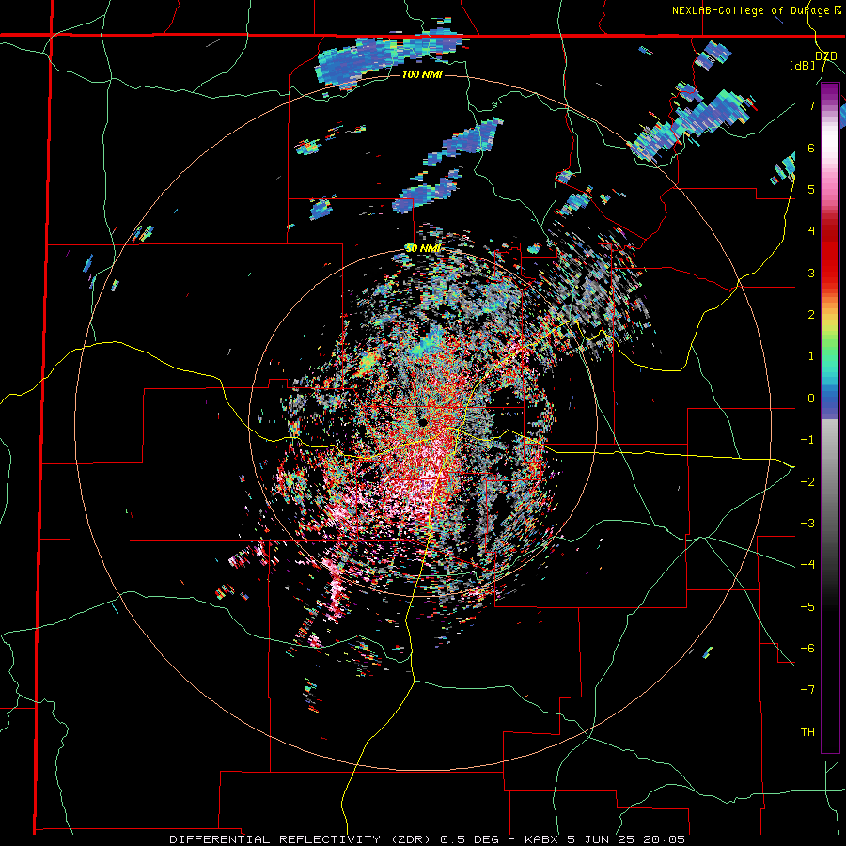Click the black radar site dot at center

[423, 422]
